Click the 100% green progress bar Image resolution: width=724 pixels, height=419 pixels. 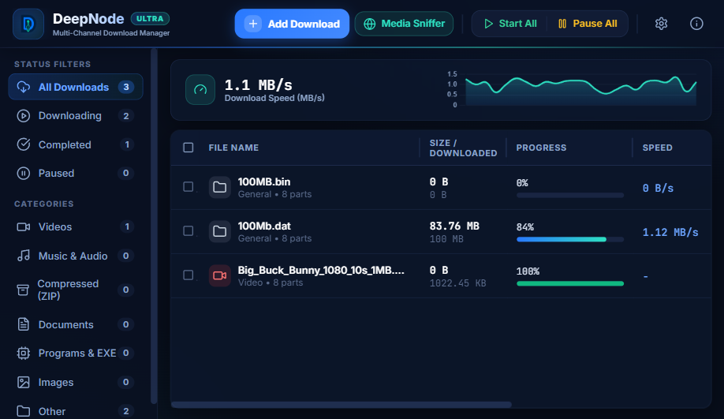point(570,283)
